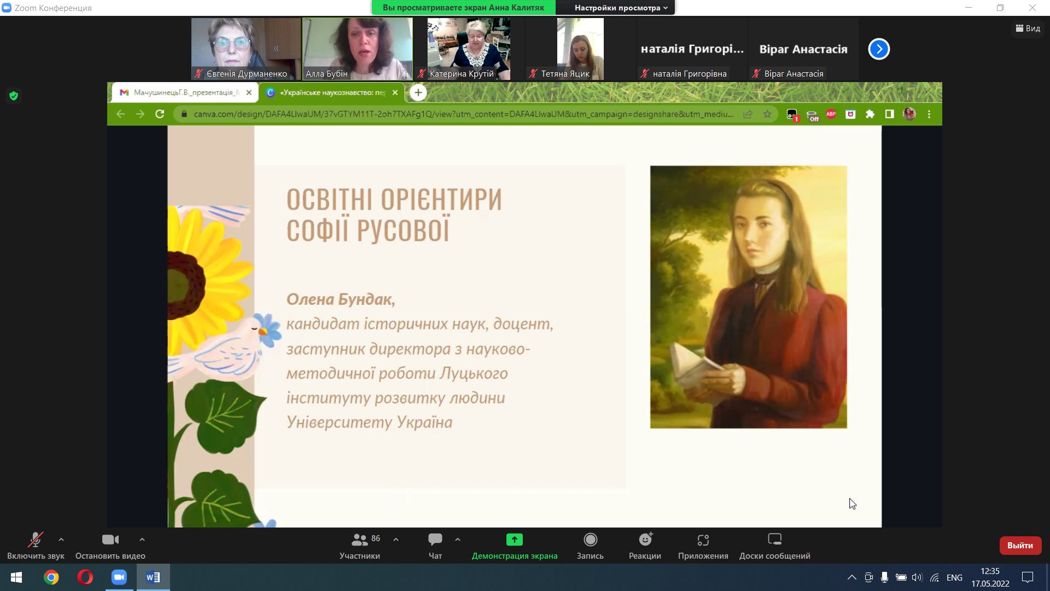Screen dimensions: 1050x591
Task: Expand video options arrow beside camera
Action: 142,540
